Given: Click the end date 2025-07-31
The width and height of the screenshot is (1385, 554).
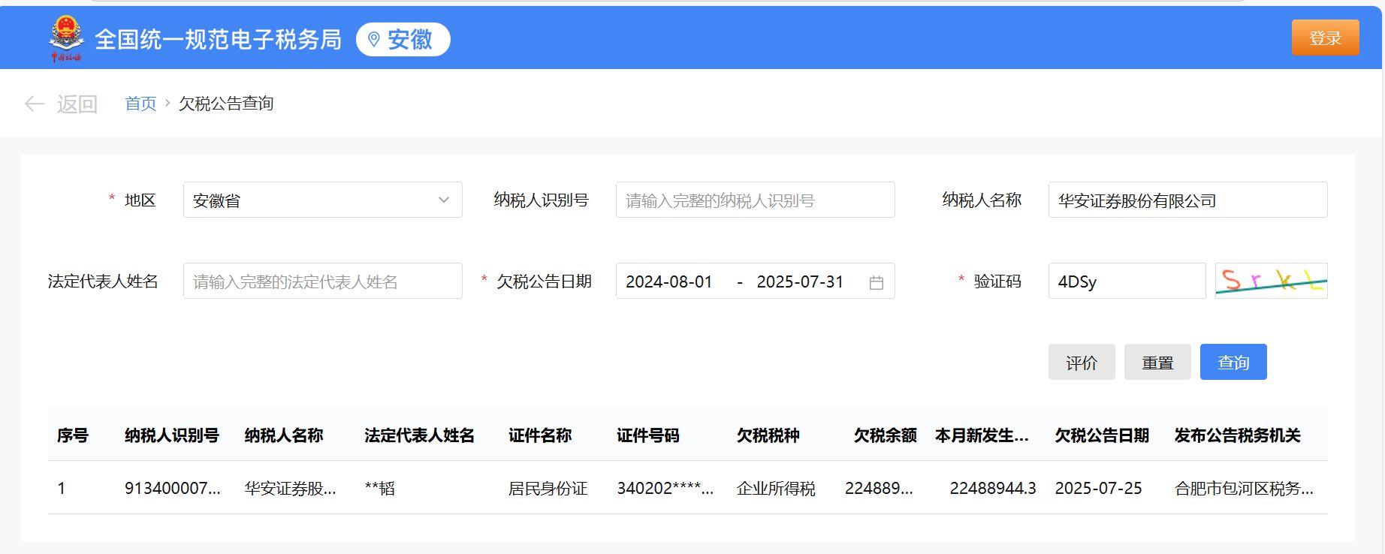Looking at the screenshot, I should [799, 282].
